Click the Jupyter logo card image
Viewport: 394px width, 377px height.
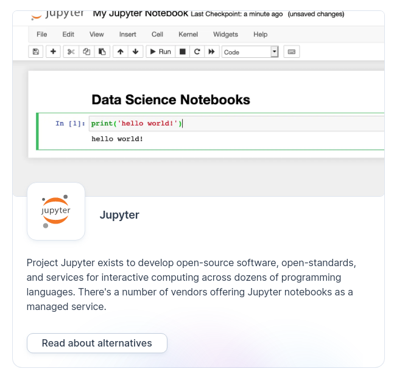pyautogui.click(x=56, y=211)
